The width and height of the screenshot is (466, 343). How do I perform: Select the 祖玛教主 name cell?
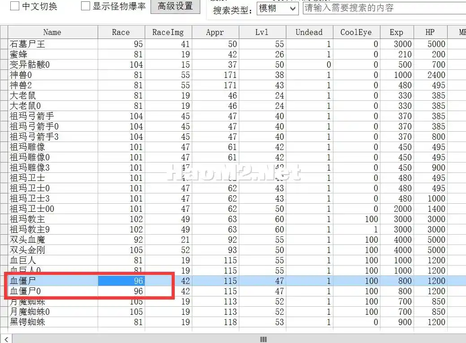pyautogui.click(x=52, y=219)
